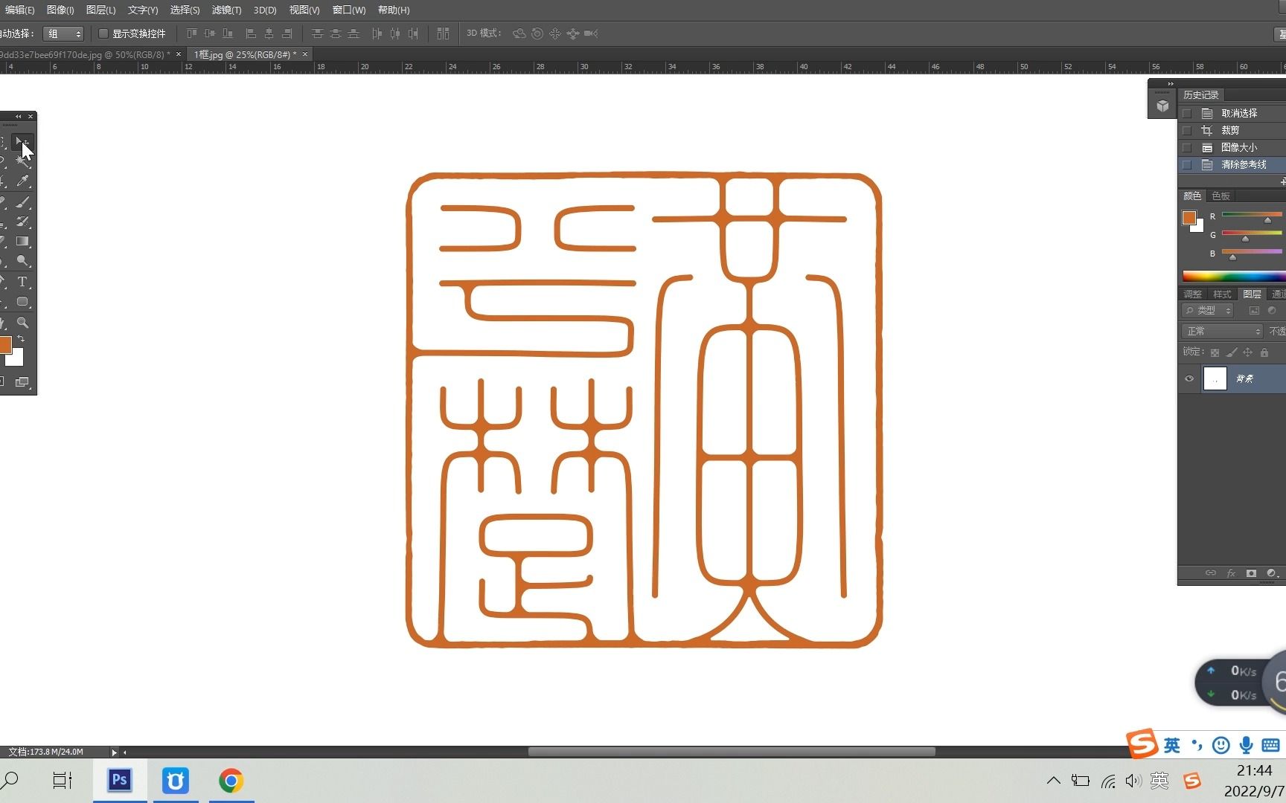The height and width of the screenshot is (803, 1286).
Task: Switch to document tab 1框.jpg
Action: pyautogui.click(x=245, y=54)
